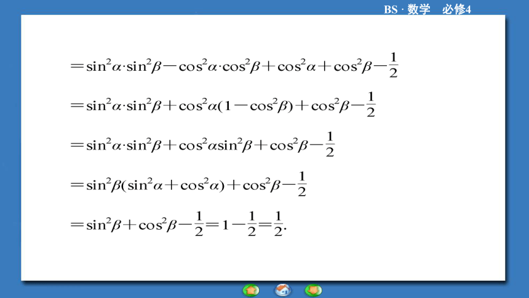Go to previous slide with green up-arrow button
529x298 pixels.
(x=251, y=290)
